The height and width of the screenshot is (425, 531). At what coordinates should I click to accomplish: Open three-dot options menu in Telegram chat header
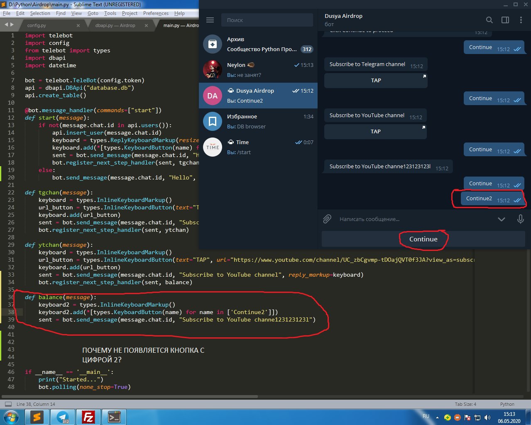tap(521, 20)
